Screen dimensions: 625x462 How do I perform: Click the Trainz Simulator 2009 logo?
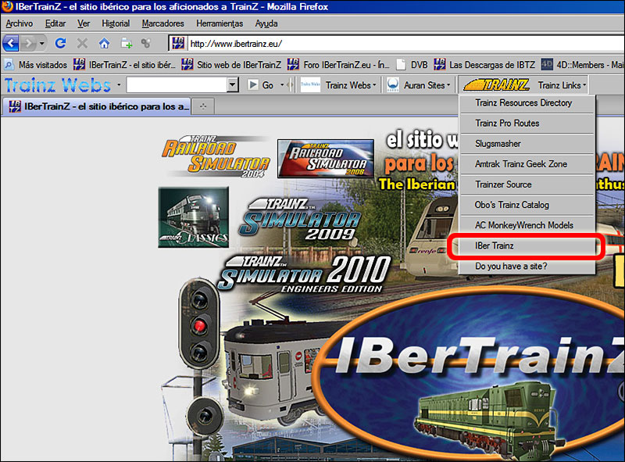tap(300, 220)
